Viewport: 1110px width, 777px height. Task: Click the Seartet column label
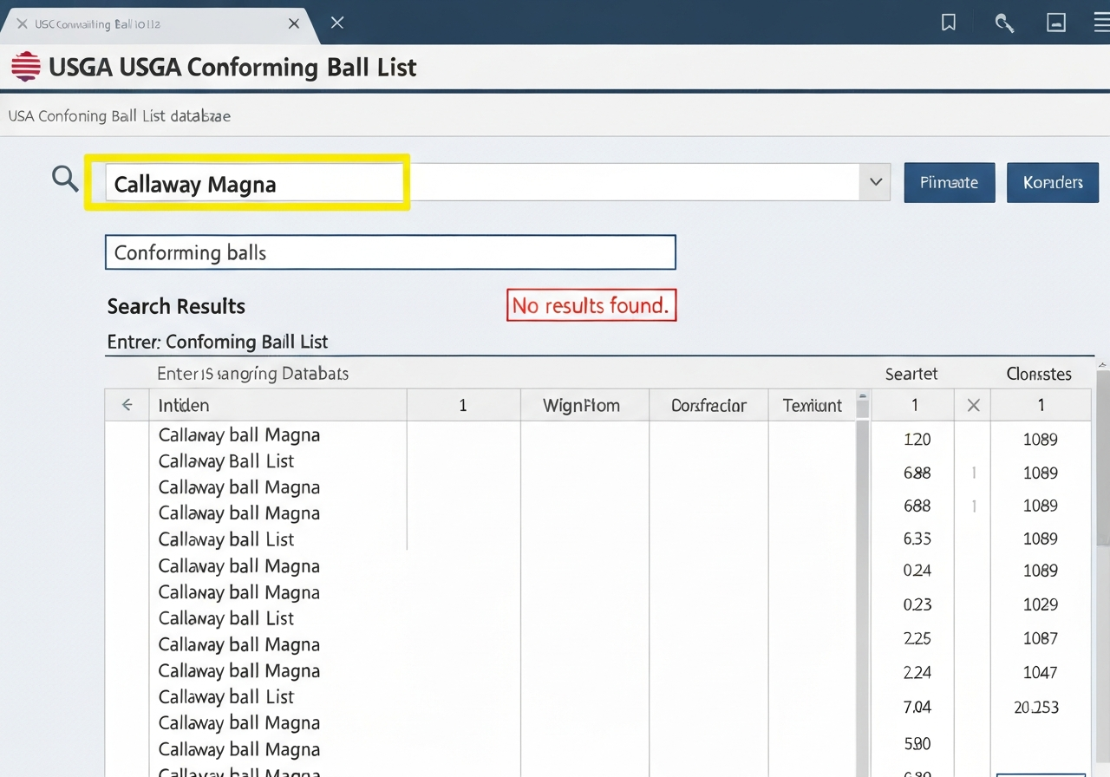pos(911,374)
